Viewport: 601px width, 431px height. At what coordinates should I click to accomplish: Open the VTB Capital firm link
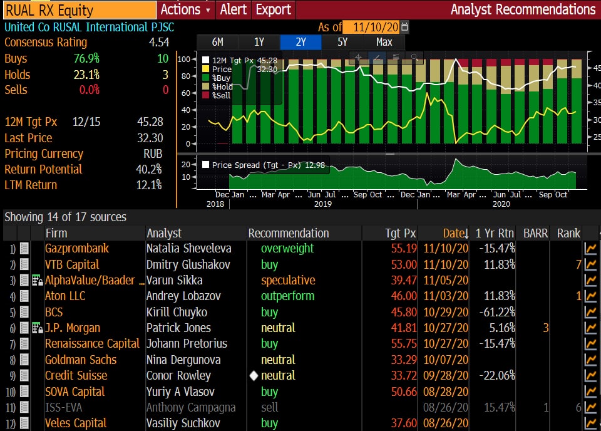tap(71, 264)
